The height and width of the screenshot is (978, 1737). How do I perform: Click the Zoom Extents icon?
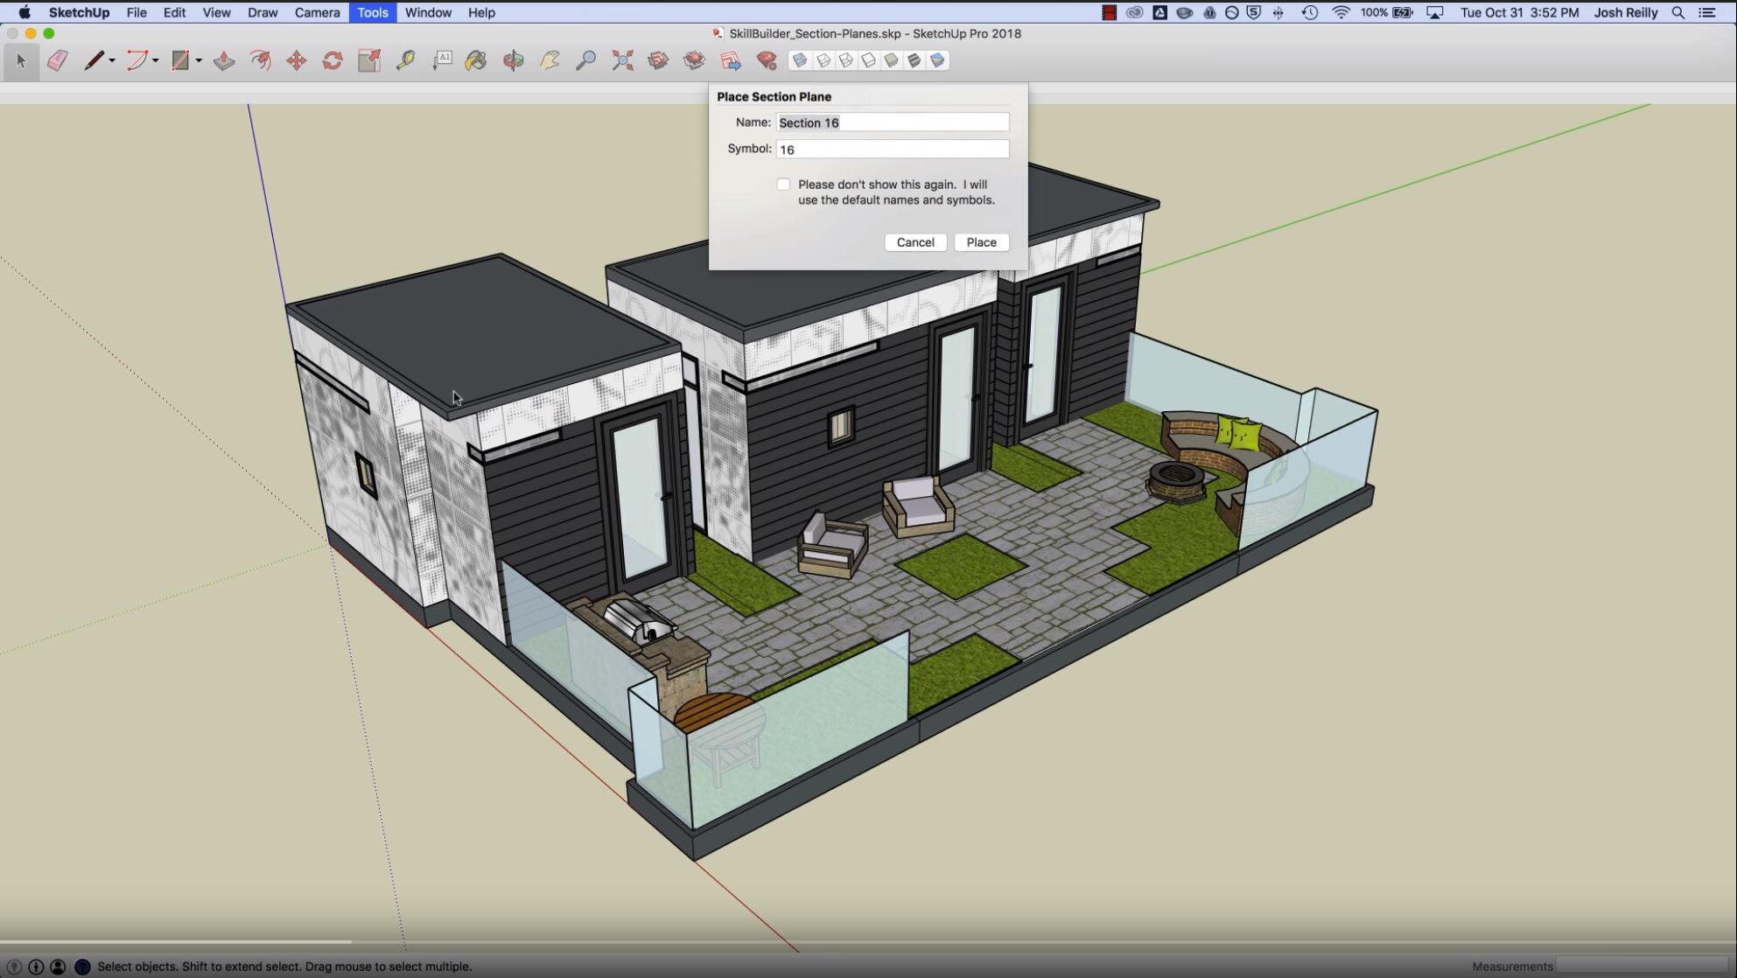tap(622, 60)
